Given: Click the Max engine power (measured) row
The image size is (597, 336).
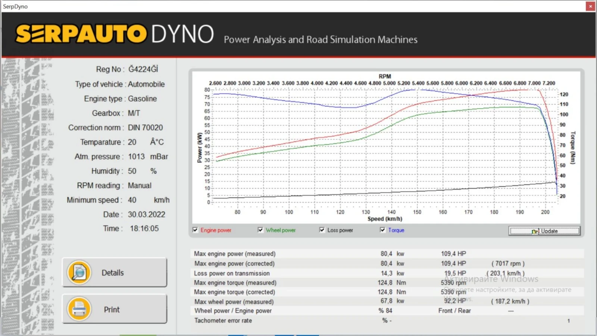Looking at the screenshot, I should (387, 254).
